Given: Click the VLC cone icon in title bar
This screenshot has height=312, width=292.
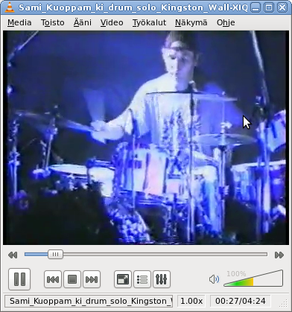Looking at the screenshot, I should pos(10,7).
